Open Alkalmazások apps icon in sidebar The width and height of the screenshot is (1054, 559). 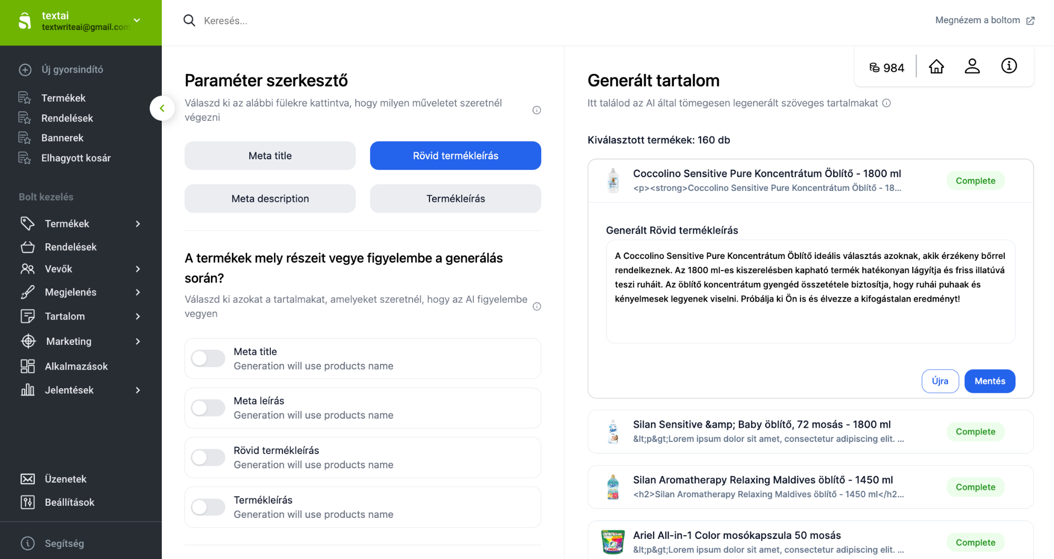[x=27, y=366]
